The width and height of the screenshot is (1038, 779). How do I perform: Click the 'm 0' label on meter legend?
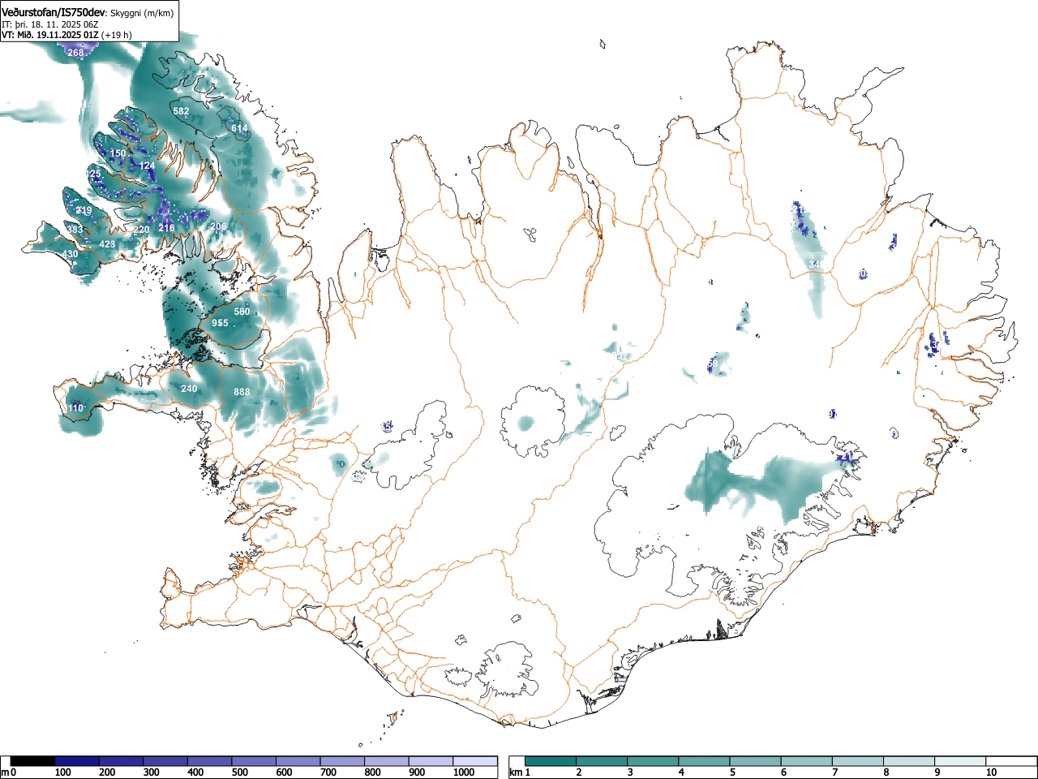click(9, 773)
